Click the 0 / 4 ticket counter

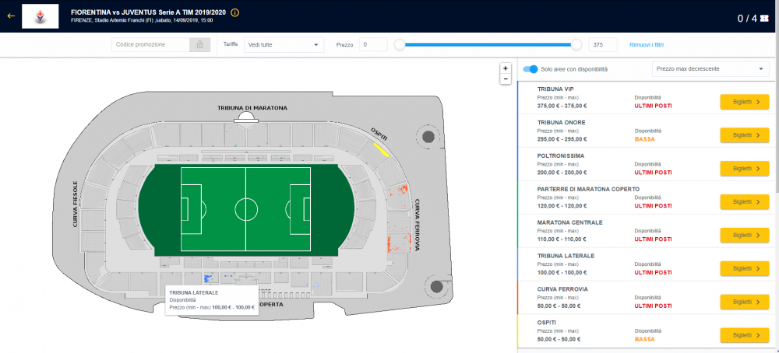(747, 19)
